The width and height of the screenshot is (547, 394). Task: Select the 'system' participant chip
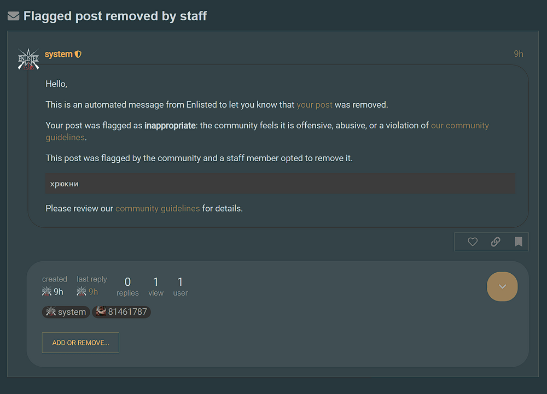pyautogui.click(x=66, y=312)
